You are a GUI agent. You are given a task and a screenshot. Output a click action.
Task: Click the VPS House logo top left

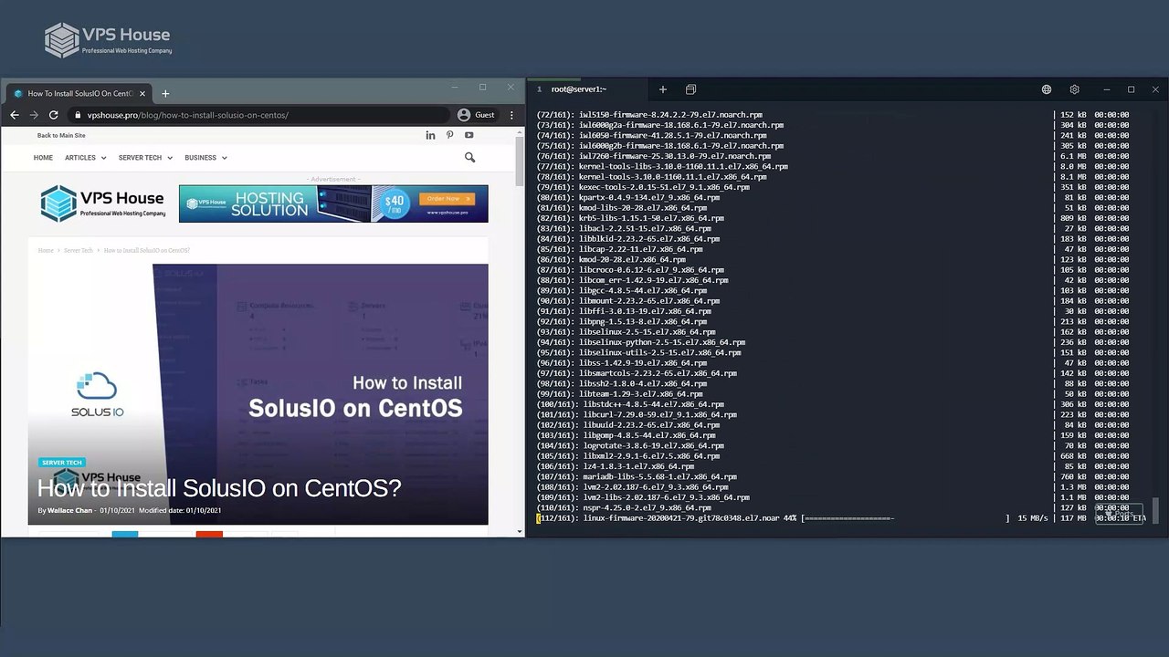108,39
